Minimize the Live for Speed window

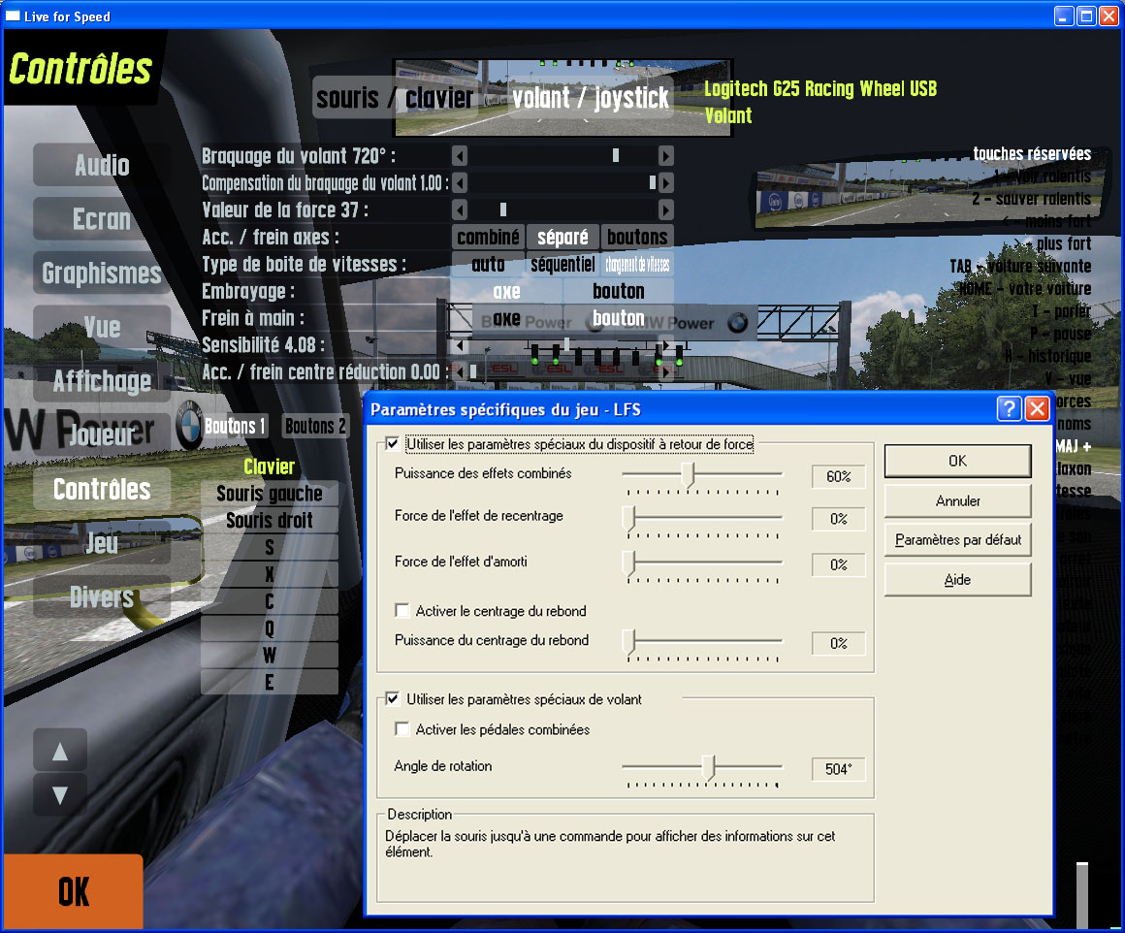point(1064,16)
